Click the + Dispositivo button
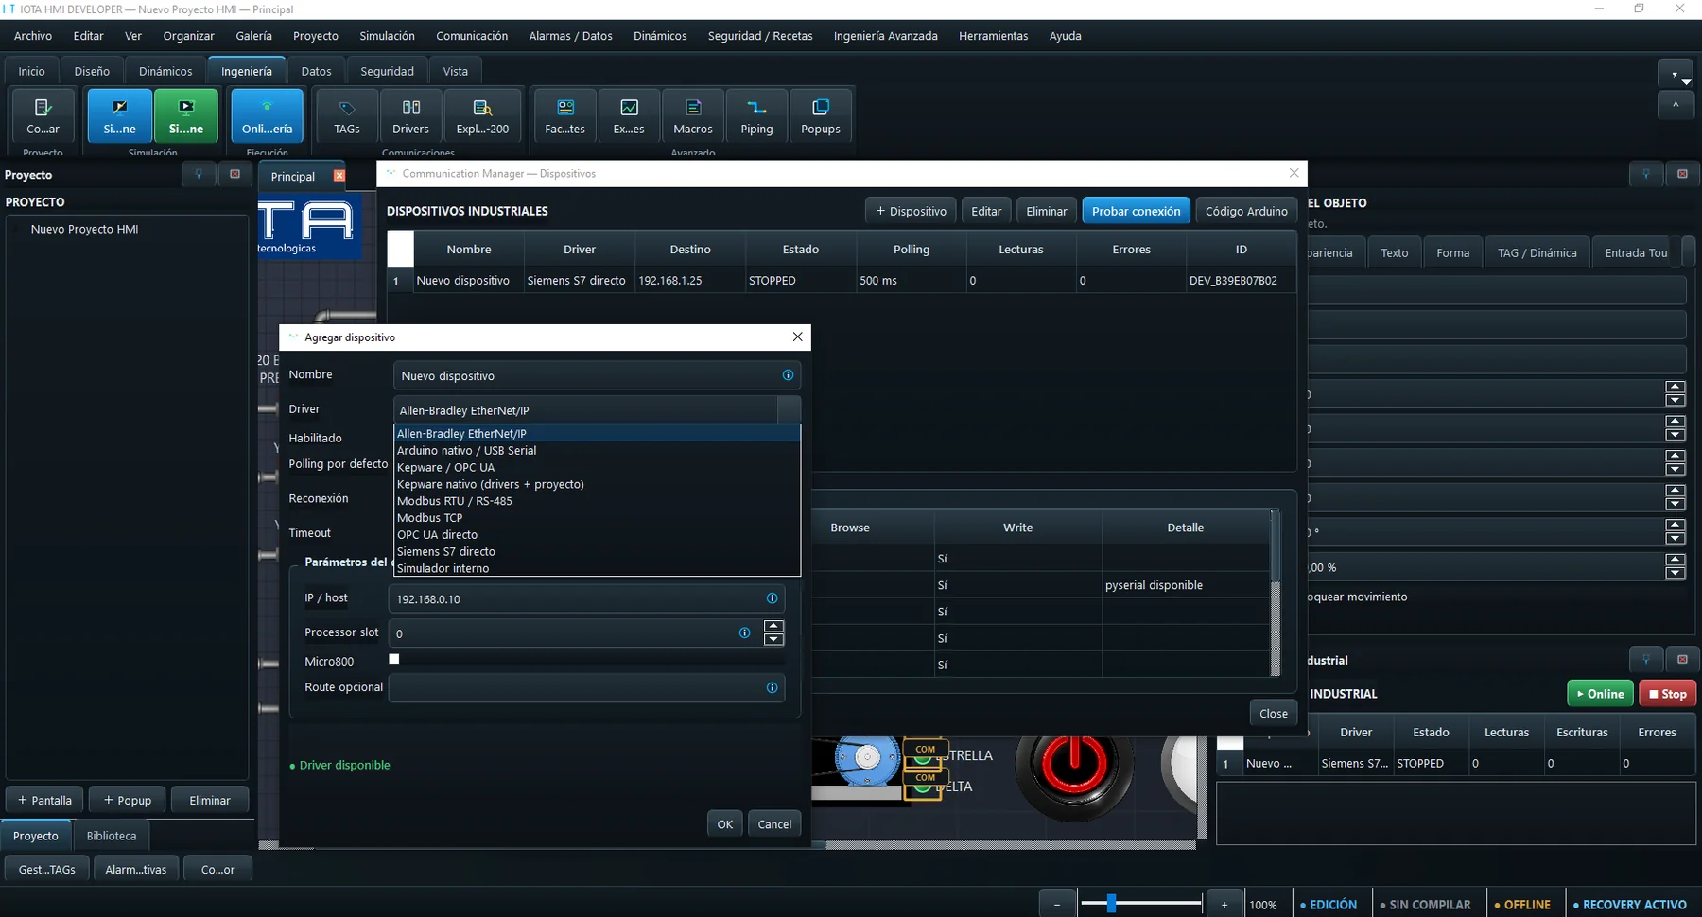 click(911, 211)
